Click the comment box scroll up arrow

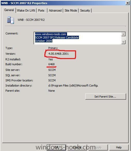point(124,34)
